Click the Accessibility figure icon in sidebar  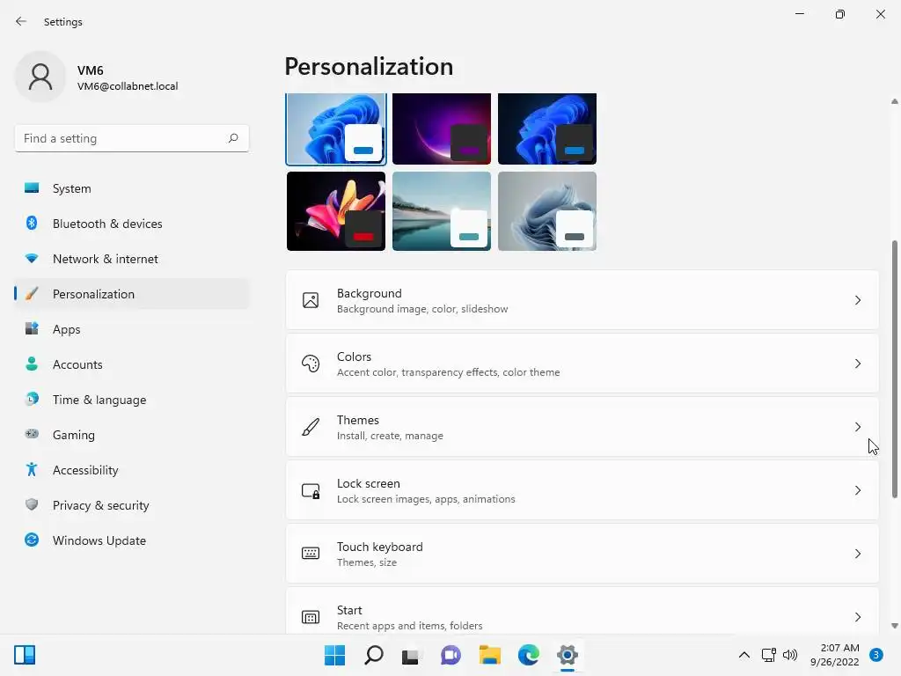click(x=32, y=470)
